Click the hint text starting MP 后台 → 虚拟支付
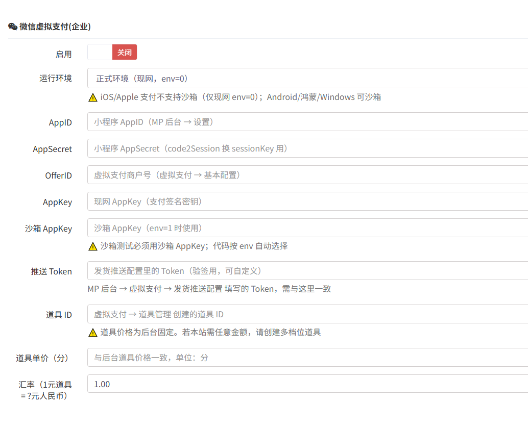The image size is (528, 429). point(209,289)
